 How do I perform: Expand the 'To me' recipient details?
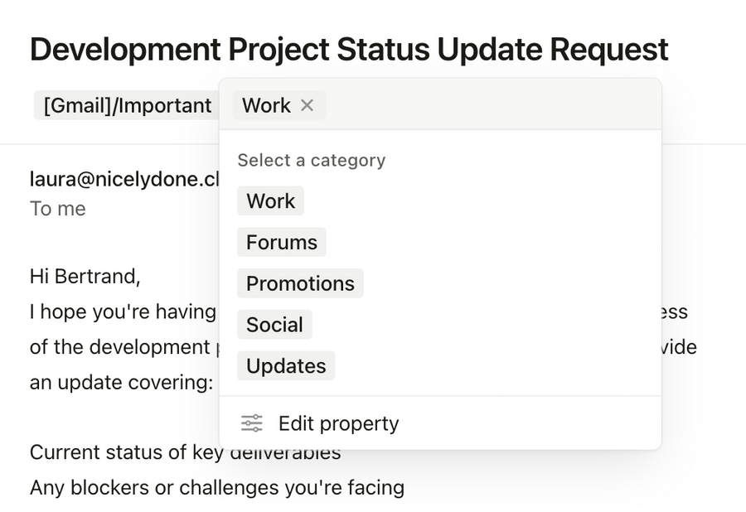[57, 209]
